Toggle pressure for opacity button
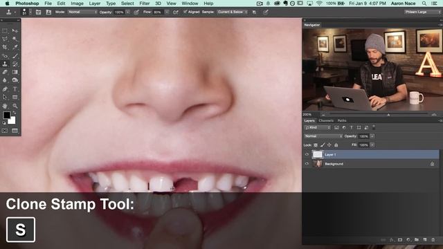Viewport: 443px width, 249px height. coord(136,12)
